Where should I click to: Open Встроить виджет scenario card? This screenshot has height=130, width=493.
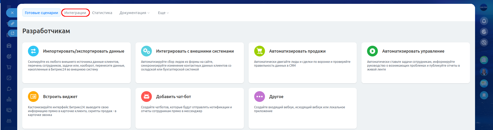[76, 108]
